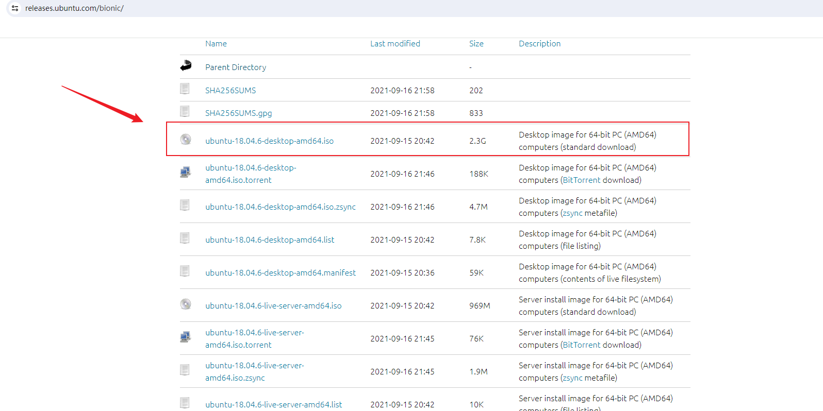Click the 2021-09-15 20:36 date

click(402, 273)
